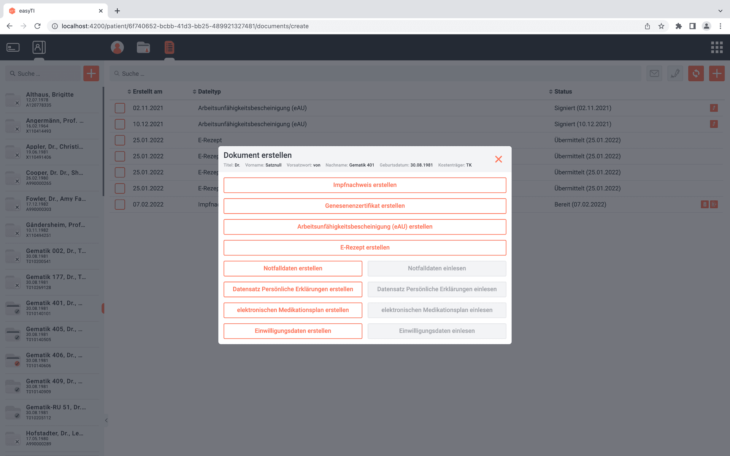Viewport: 730px width, 456px height.
Task: Close the Dokument erstellen dialog
Action: click(x=498, y=159)
